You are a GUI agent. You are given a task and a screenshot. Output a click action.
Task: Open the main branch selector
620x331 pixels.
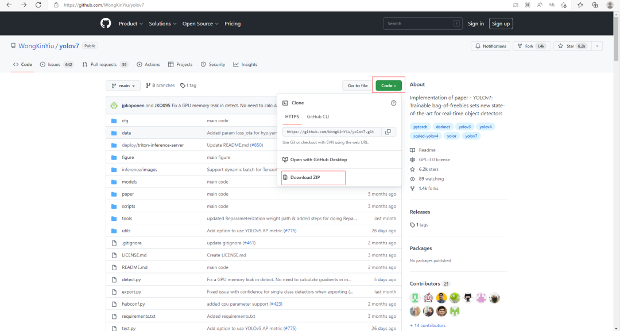(x=123, y=85)
